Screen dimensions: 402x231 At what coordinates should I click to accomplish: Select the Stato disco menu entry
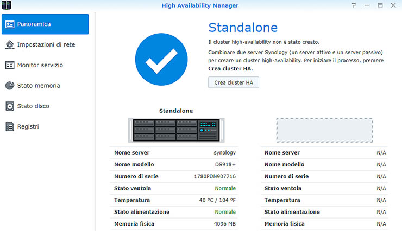pyautogui.click(x=33, y=106)
